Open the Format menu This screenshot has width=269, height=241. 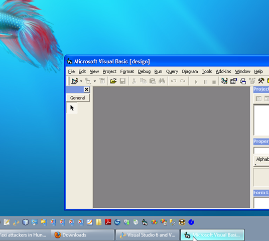click(x=127, y=71)
